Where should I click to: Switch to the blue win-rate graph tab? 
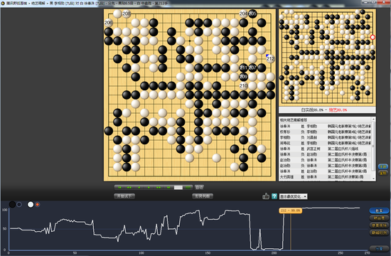coord(379,210)
